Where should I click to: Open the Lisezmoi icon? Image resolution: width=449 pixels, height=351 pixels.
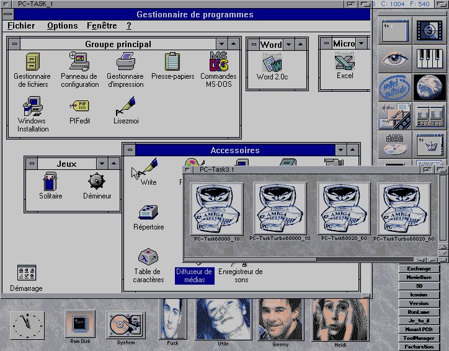[x=126, y=106]
